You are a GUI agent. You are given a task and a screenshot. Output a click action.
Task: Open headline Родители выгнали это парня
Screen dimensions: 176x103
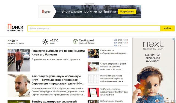pyautogui.click(x=58, y=53)
